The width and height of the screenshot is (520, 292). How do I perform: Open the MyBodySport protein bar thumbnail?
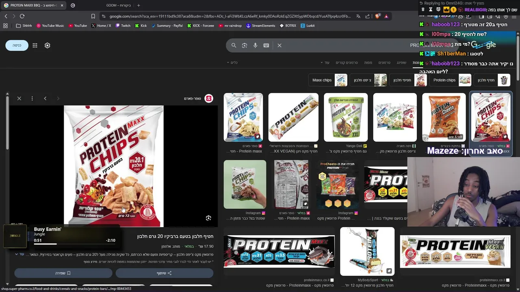tap(367, 251)
